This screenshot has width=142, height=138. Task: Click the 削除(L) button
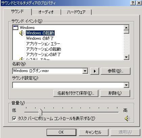pos(115,93)
